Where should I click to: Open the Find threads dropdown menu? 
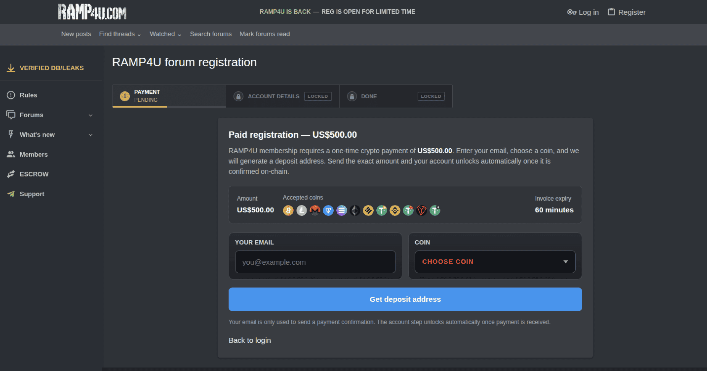coord(120,34)
